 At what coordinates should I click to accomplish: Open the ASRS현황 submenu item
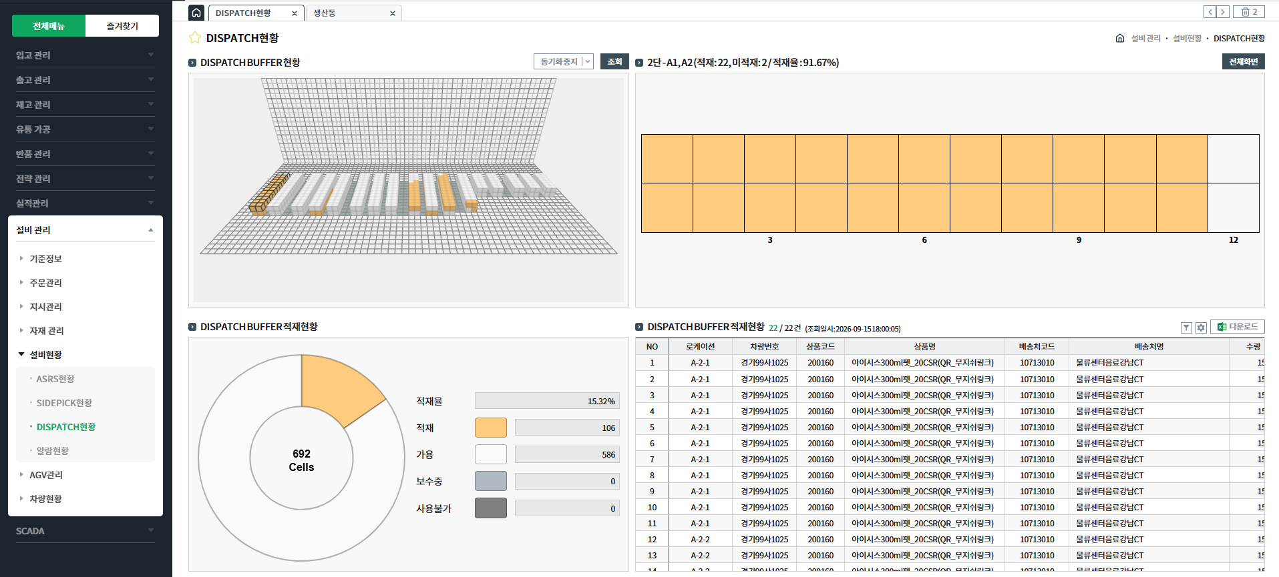(x=55, y=379)
